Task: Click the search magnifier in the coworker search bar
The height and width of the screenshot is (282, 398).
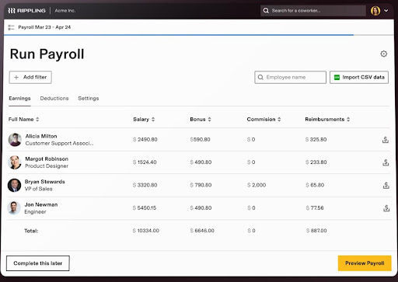Action: [x=266, y=11]
